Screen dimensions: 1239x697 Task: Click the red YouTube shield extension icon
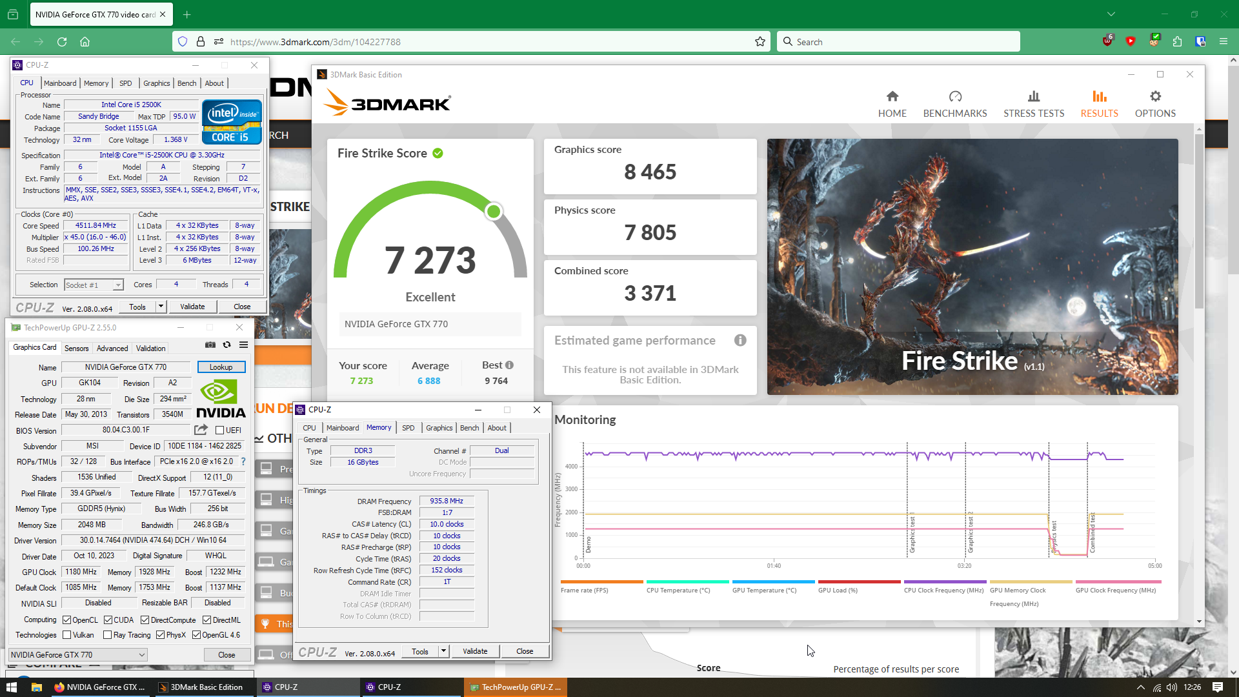tap(1131, 41)
